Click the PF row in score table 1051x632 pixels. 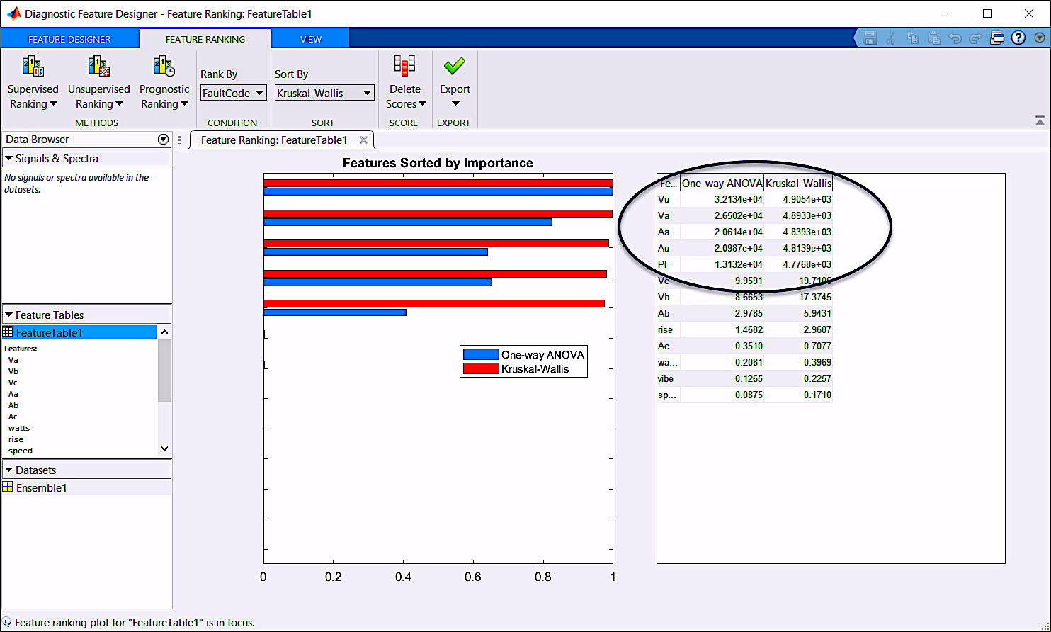click(x=744, y=264)
